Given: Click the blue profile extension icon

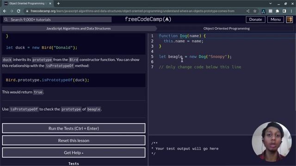Looking at the screenshot, I should point(263,11).
